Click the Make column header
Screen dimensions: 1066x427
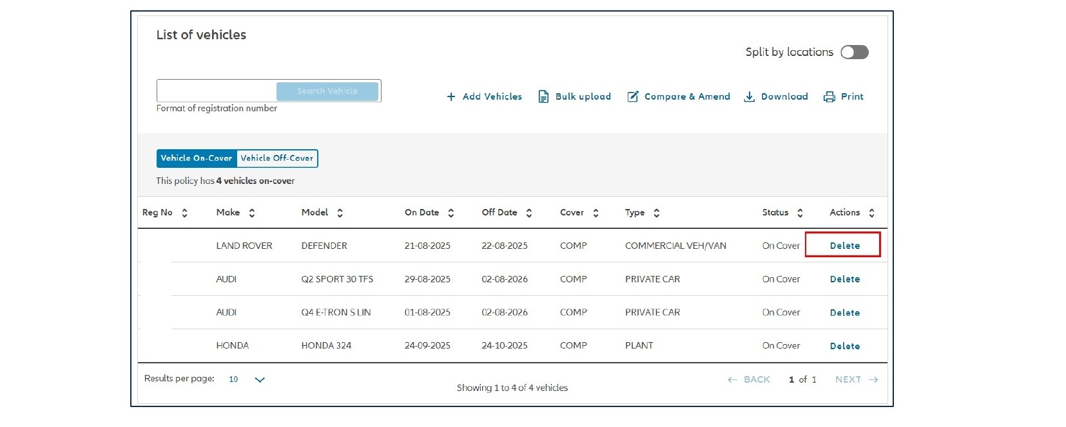(228, 212)
